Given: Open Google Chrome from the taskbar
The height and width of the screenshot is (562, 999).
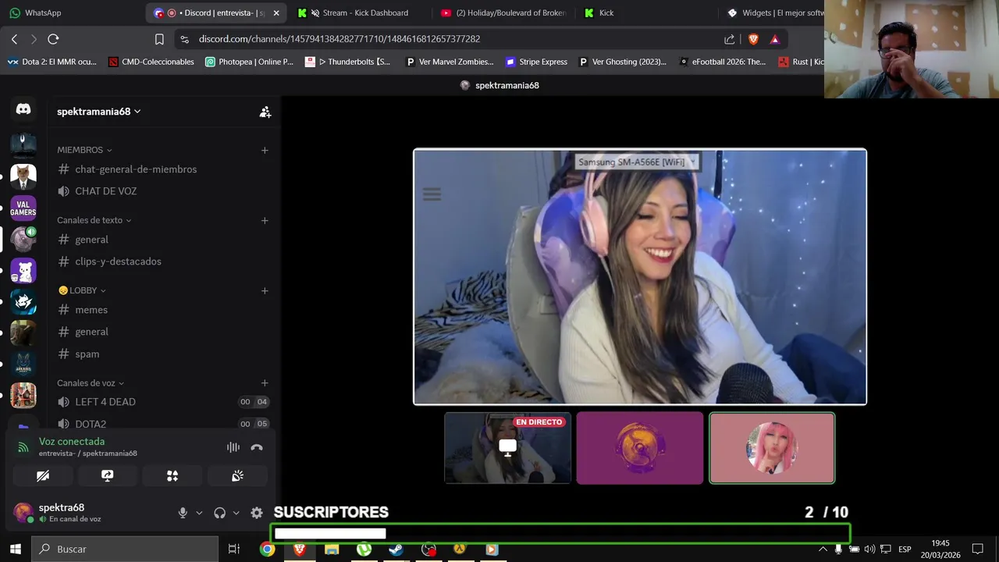Looking at the screenshot, I should (267, 550).
